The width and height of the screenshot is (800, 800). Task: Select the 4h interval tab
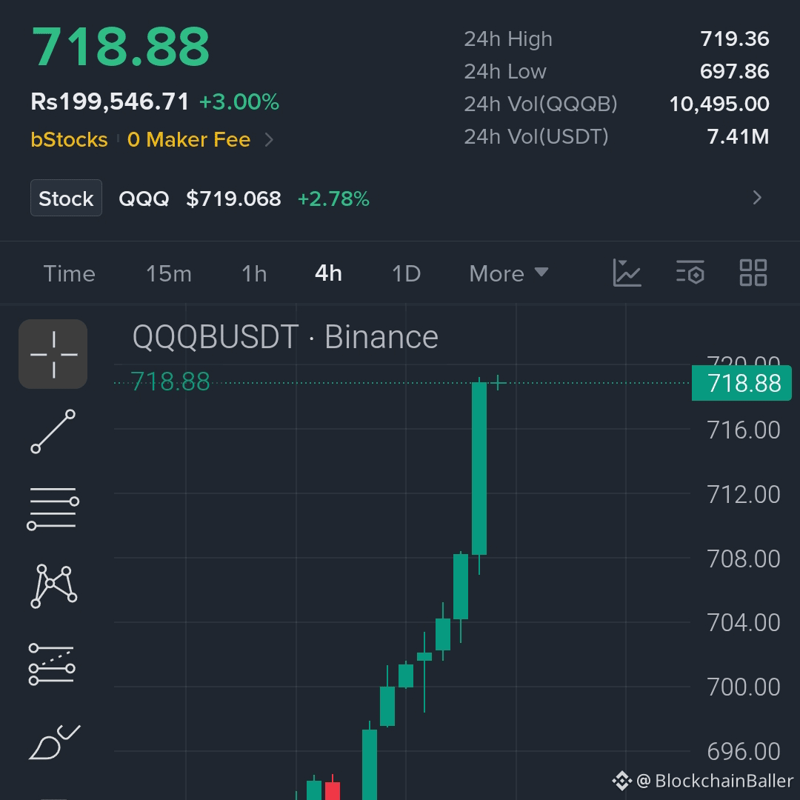pos(329,273)
